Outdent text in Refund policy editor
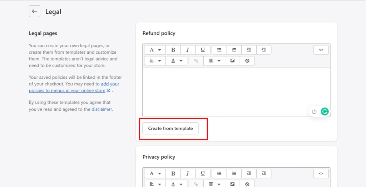 click(249, 50)
